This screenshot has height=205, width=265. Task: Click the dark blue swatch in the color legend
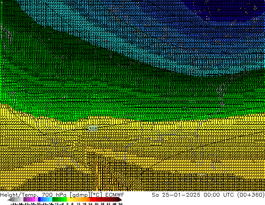[x=39, y=199]
